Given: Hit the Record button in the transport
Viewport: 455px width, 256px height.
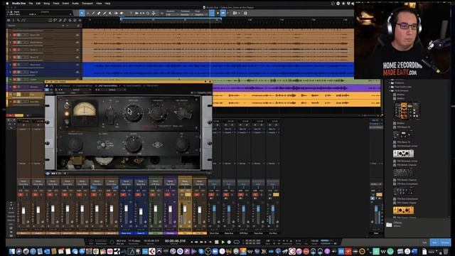Looking at the screenshot, I should click(x=229, y=242).
